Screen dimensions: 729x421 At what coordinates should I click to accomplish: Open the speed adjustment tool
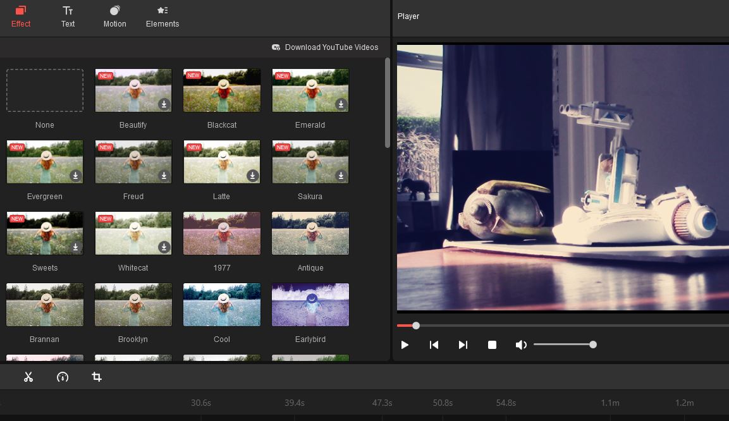[62, 377]
